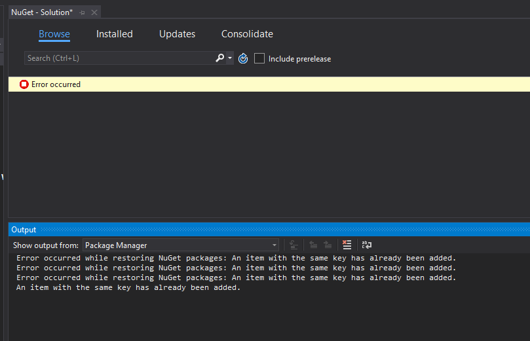Click 'Show output from:' label
Image resolution: width=530 pixels, height=341 pixels.
click(x=46, y=245)
